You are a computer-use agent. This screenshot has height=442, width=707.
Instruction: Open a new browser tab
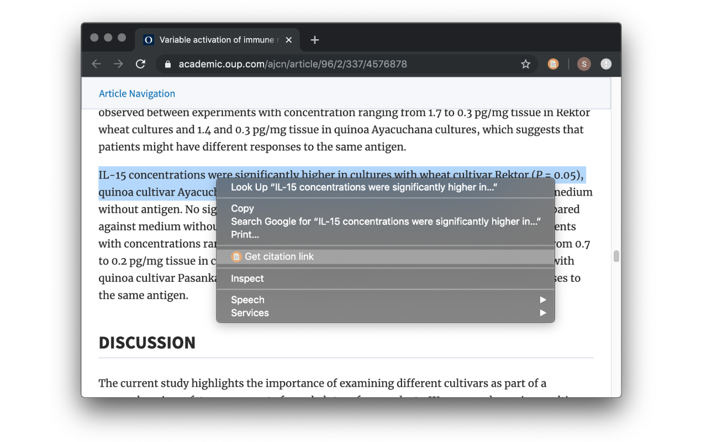tap(315, 40)
